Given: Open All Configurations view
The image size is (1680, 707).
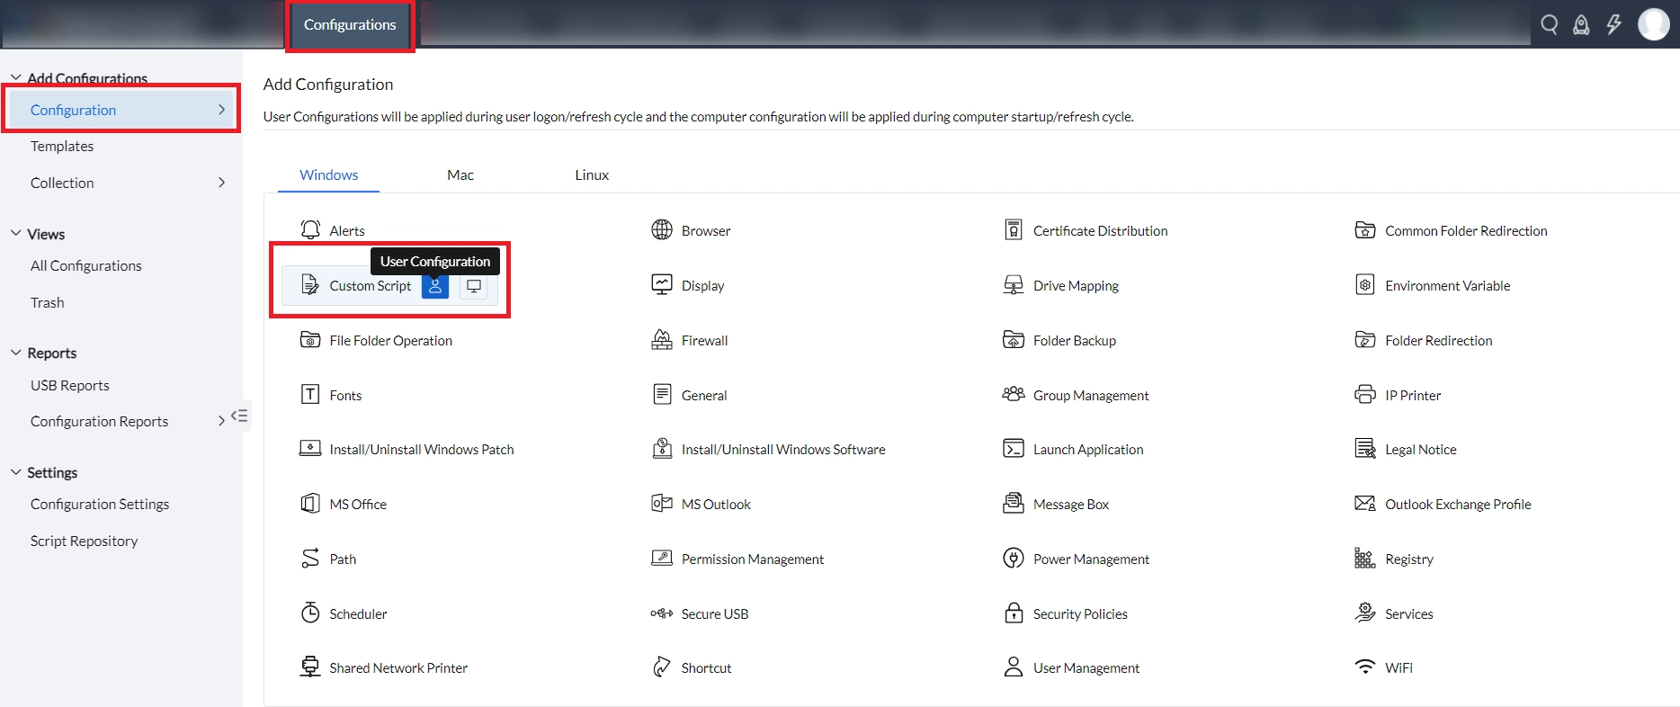Looking at the screenshot, I should click(86, 265).
